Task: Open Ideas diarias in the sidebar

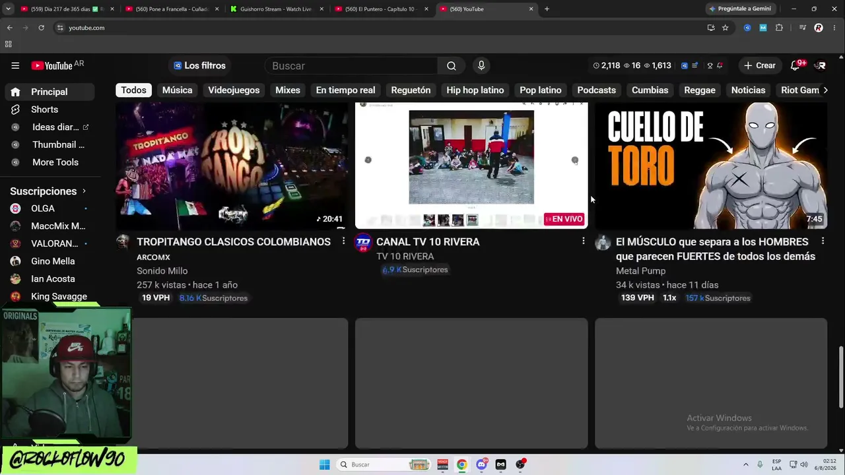Action: (50, 127)
